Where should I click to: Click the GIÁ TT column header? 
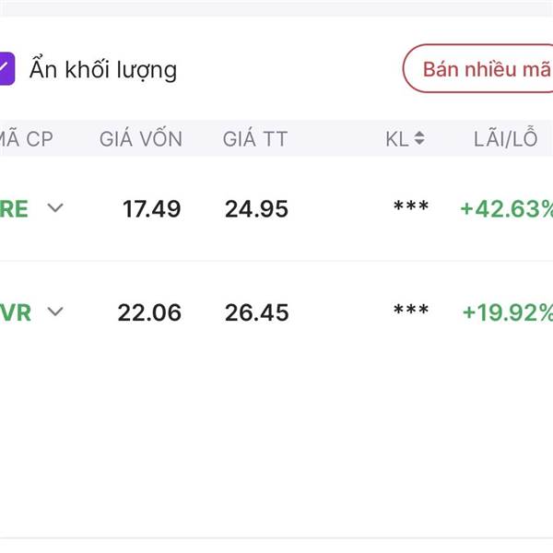[255, 139]
